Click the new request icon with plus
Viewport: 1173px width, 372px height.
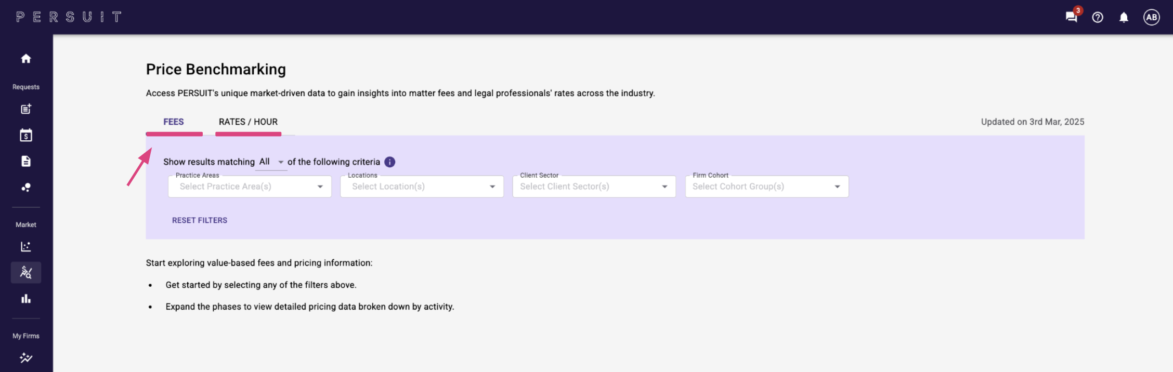tap(26, 109)
